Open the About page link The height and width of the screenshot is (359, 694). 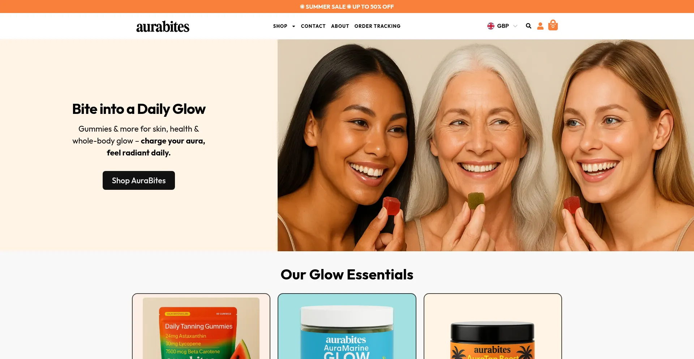tap(340, 26)
